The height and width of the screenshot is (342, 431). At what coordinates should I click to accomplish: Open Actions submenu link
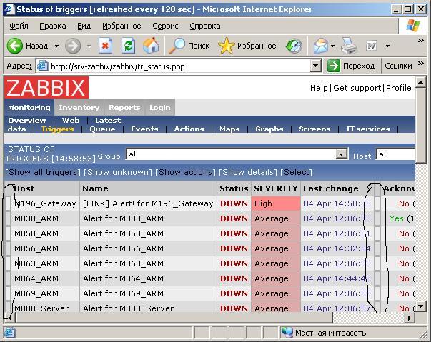click(189, 129)
